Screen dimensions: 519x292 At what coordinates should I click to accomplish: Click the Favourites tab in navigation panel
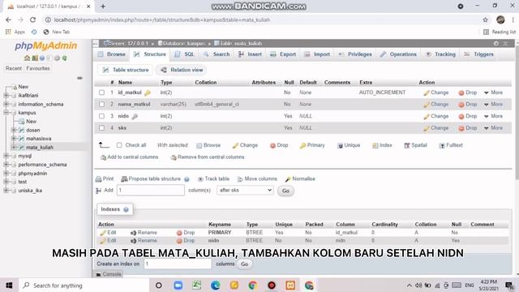[x=38, y=68]
